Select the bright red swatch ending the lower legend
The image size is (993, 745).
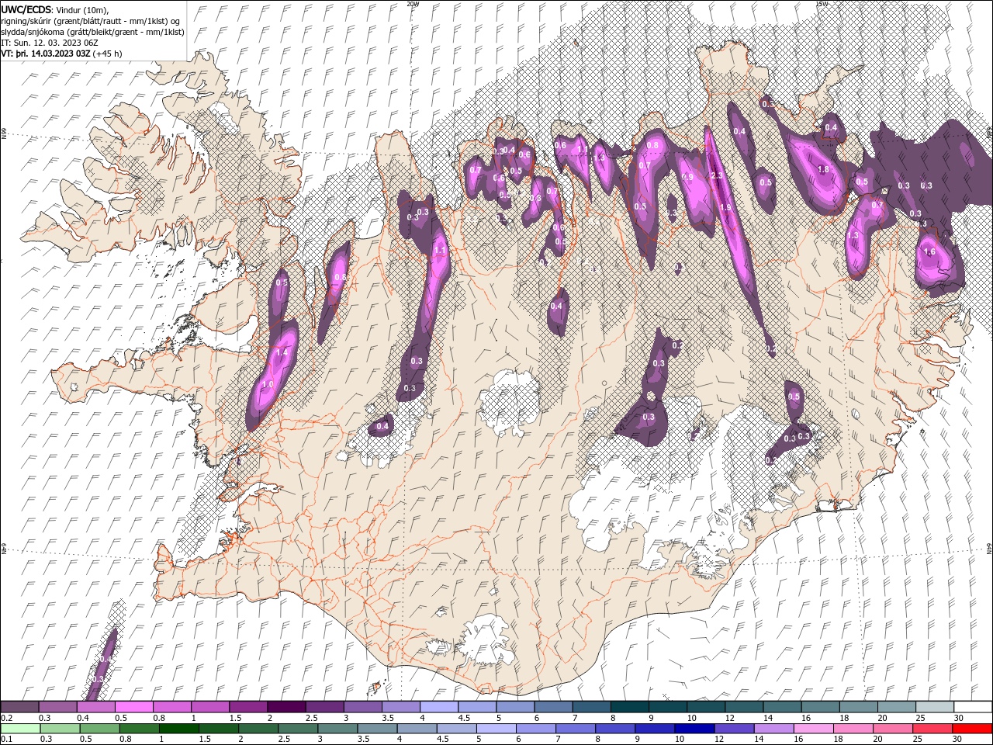tap(971, 729)
